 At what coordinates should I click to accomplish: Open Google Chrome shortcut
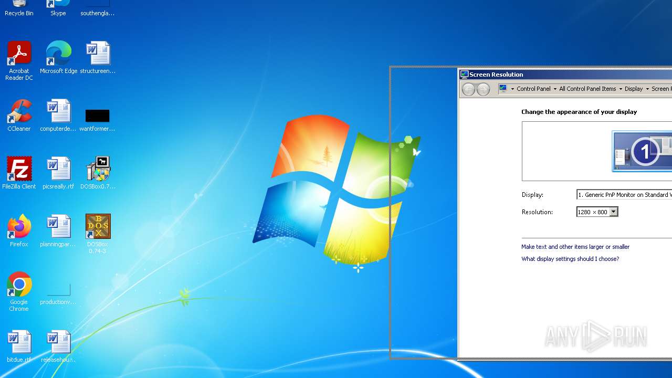coord(19,292)
